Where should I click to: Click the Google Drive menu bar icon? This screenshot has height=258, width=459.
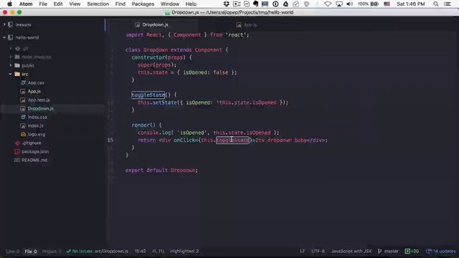pos(285,4)
